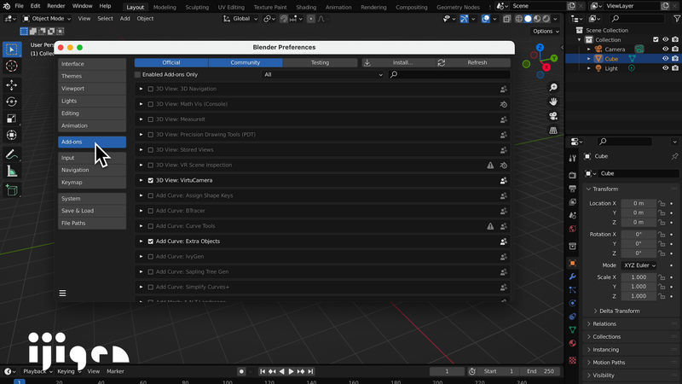
Task: Click the viewport zoom magnifier icon
Action: [x=553, y=88]
